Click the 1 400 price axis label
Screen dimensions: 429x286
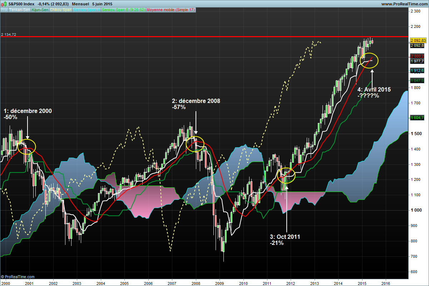[x=416, y=149]
